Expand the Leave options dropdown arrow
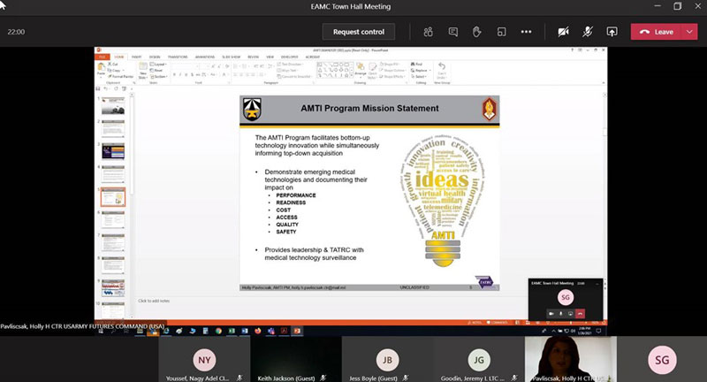Viewport: 707px width, 382px height. click(x=689, y=32)
